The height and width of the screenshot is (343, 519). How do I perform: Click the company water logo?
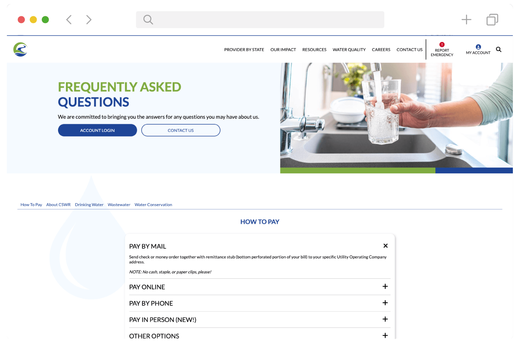click(x=20, y=49)
